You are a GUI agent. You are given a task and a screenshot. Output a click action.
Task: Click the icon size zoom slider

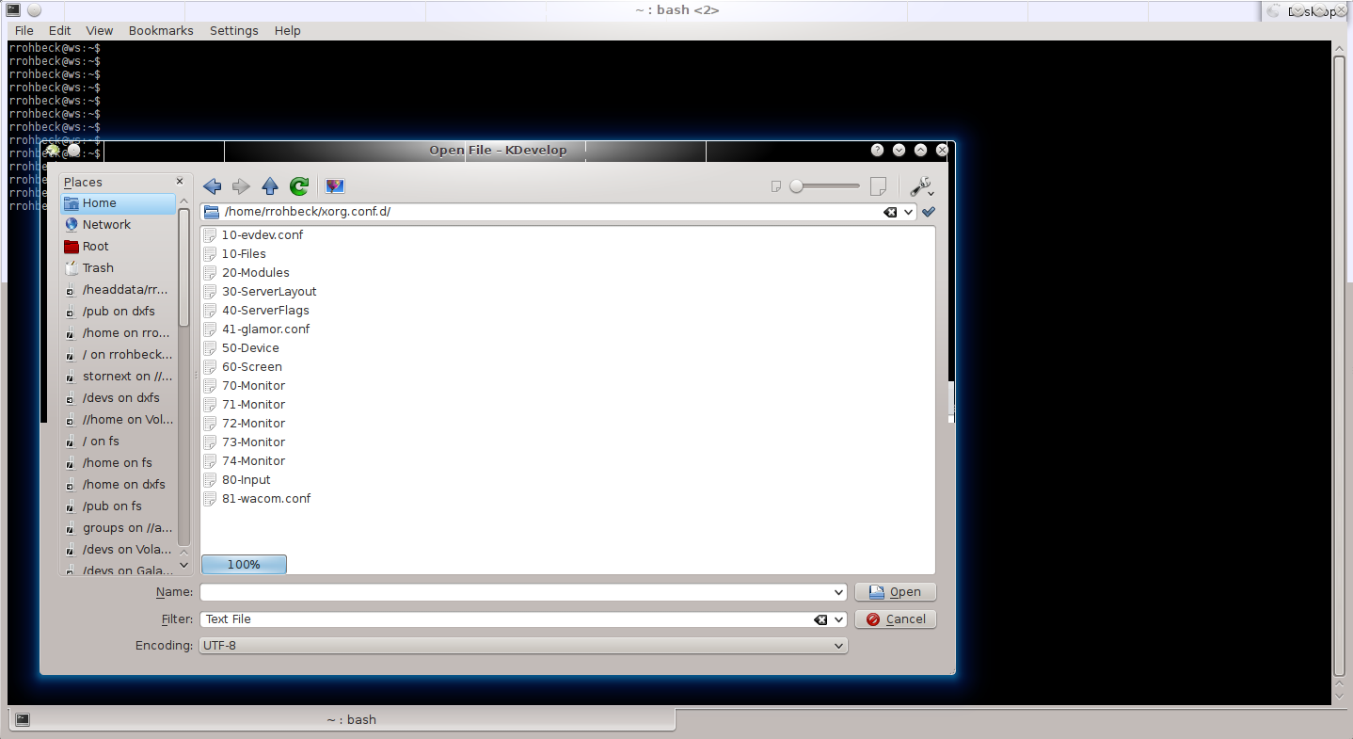click(x=826, y=186)
